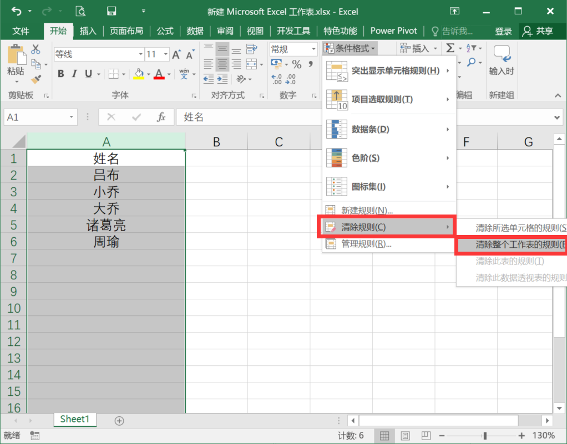Screen dimensions: 567x444
Task: Switch to Page Layout view
Action: point(406,436)
